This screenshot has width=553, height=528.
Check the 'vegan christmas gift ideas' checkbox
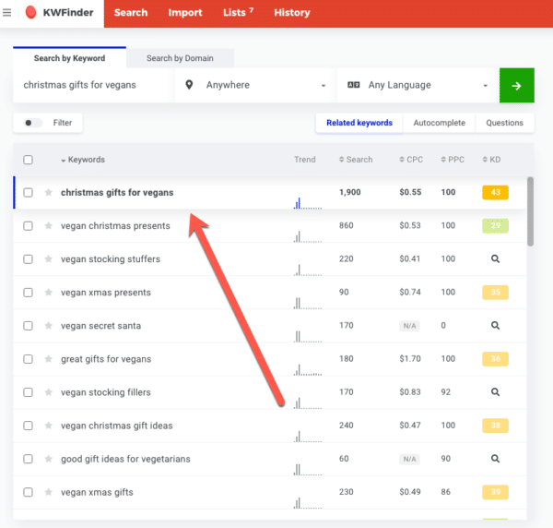click(x=29, y=426)
